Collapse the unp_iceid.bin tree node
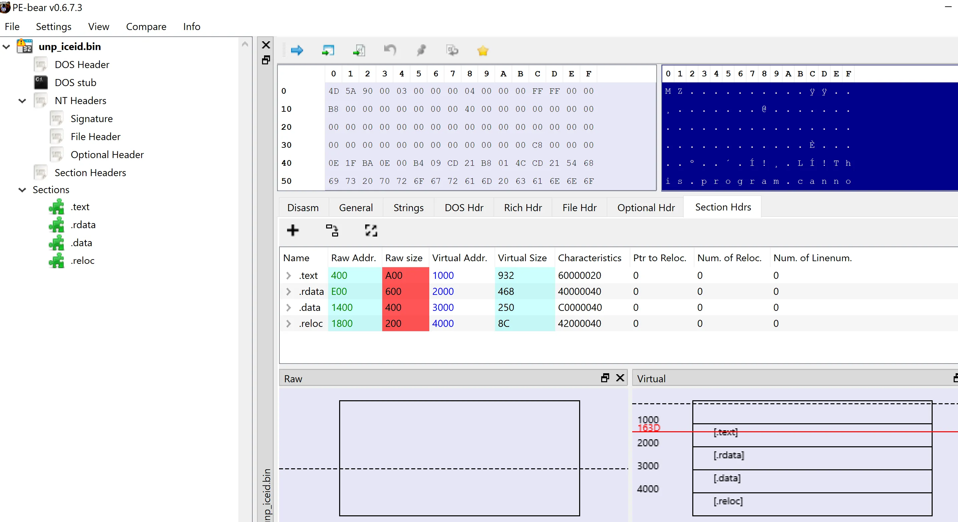The height and width of the screenshot is (522, 958). 6,47
